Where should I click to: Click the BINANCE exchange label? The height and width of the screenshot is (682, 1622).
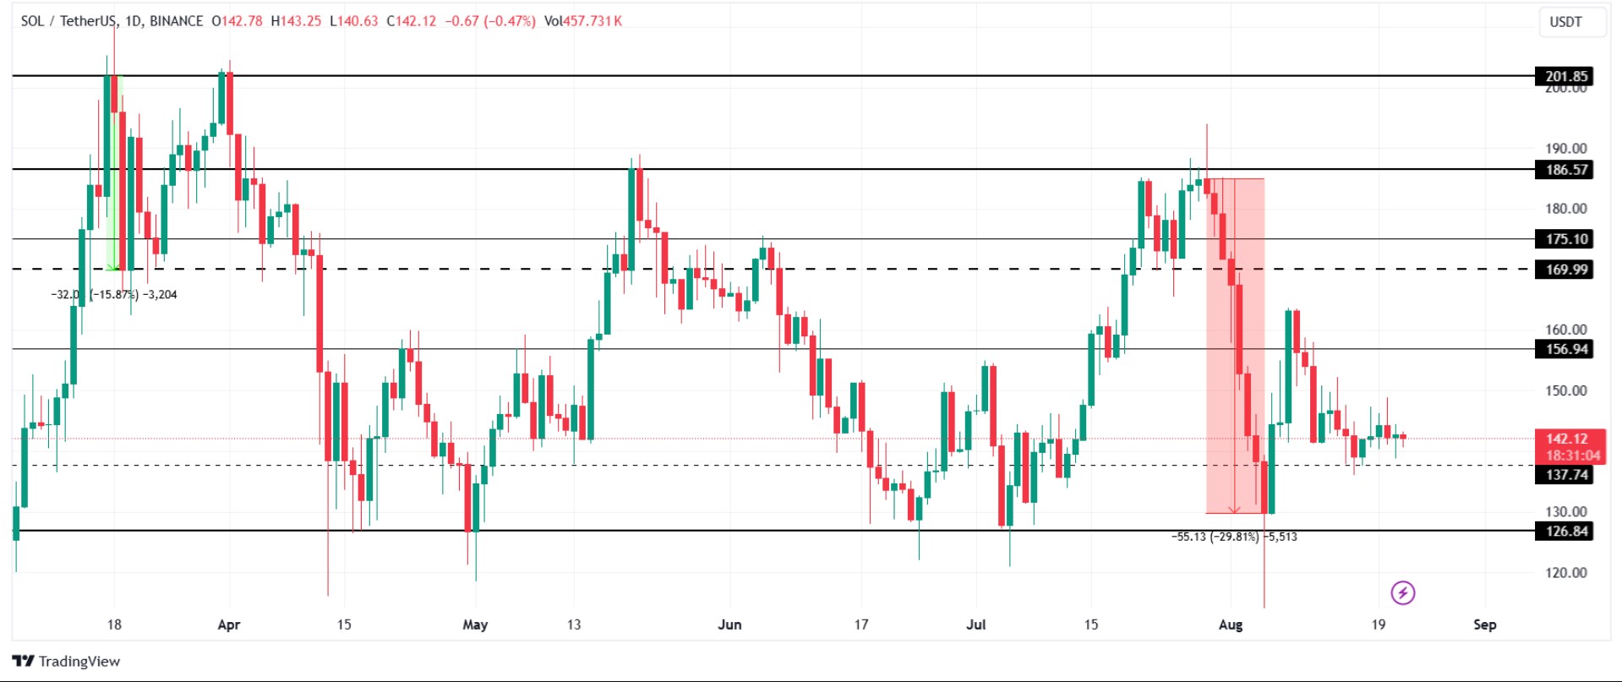tap(176, 21)
